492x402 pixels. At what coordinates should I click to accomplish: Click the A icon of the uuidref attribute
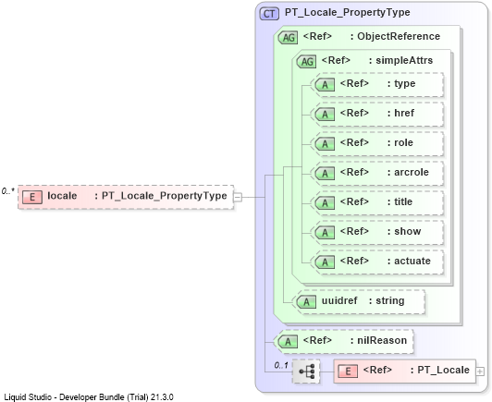point(306,302)
